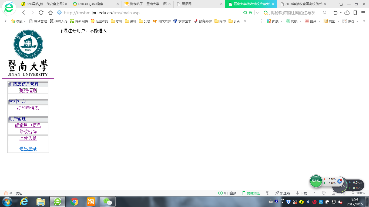The height and width of the screenshot is (207, 369).
Task: Open 今日直播 in status bar
Action: coord(227,193)
